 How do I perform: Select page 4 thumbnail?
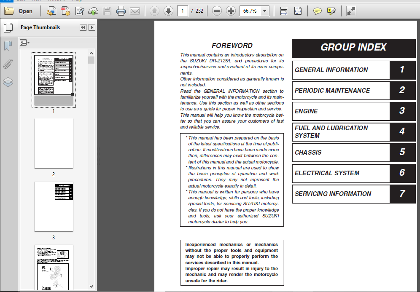pyautogui.click(x=54, y=268)
